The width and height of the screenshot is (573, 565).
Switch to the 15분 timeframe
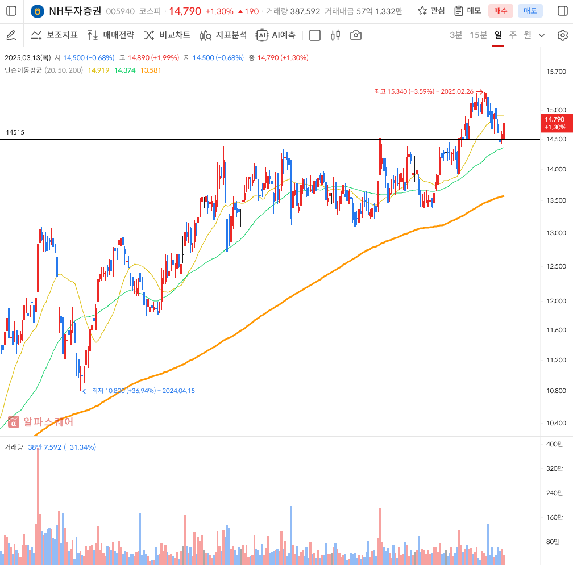click(x=479, y=35)
